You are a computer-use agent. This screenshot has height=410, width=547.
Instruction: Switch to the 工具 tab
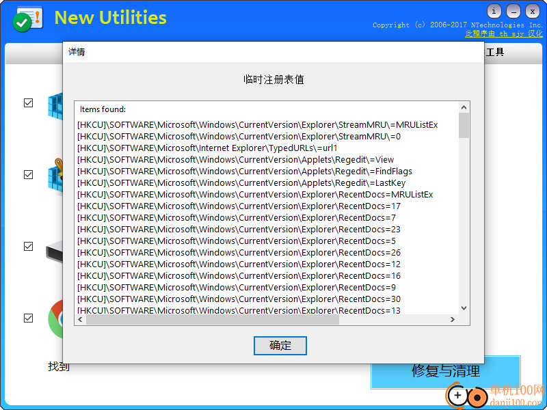coord(494,53)
